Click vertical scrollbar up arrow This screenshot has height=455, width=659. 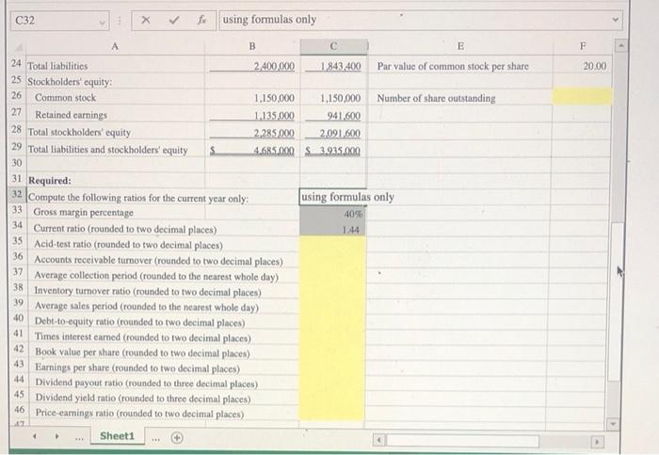pos(621,45)
